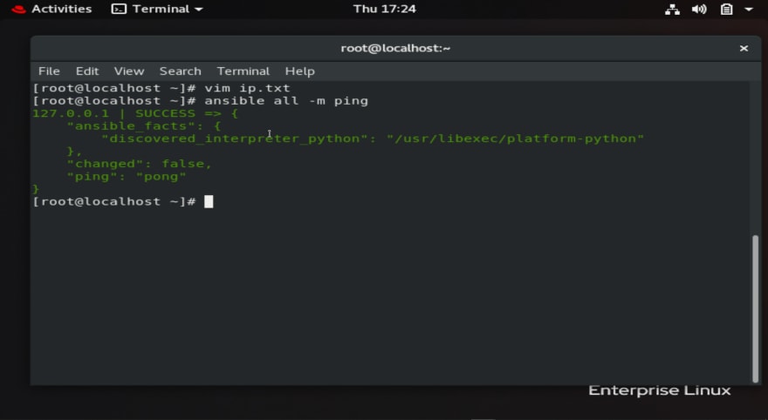Open the Terminal app menu
The image size is (768, 420).
(157, 9)
